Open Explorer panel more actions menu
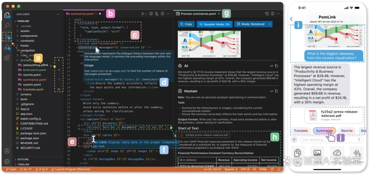This screenshot has width=369, height=174. [58, 14]
